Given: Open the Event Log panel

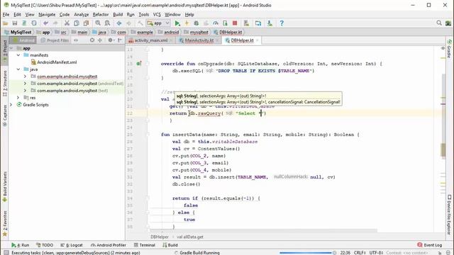Looking at the screenshot, I should pos(430,245).
